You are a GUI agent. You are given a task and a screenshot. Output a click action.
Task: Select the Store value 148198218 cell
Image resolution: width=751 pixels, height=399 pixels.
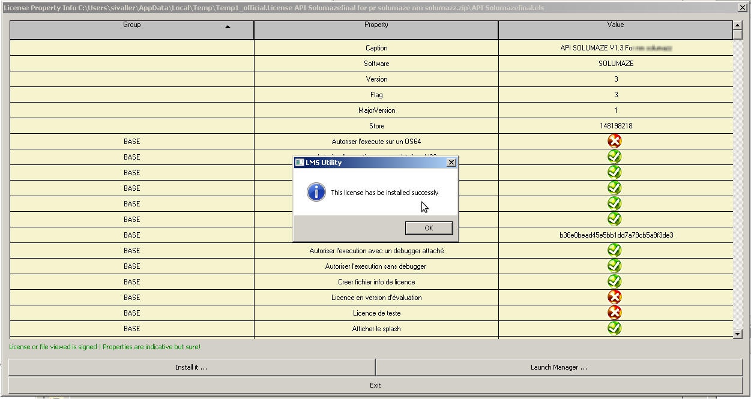coord(615,126)
